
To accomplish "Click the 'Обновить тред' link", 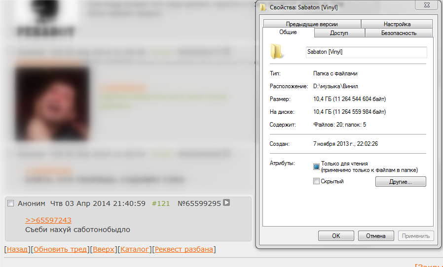I will pos(60,249).
